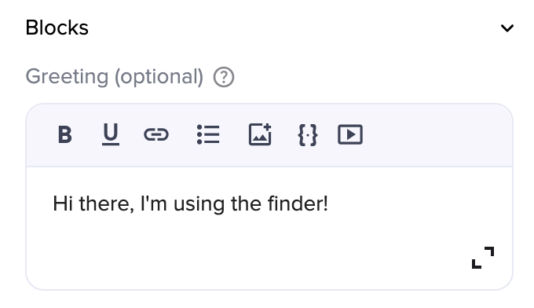Open the Greeting help question mark tooltip
534x308 pixels.
click(x=224, y=77)
